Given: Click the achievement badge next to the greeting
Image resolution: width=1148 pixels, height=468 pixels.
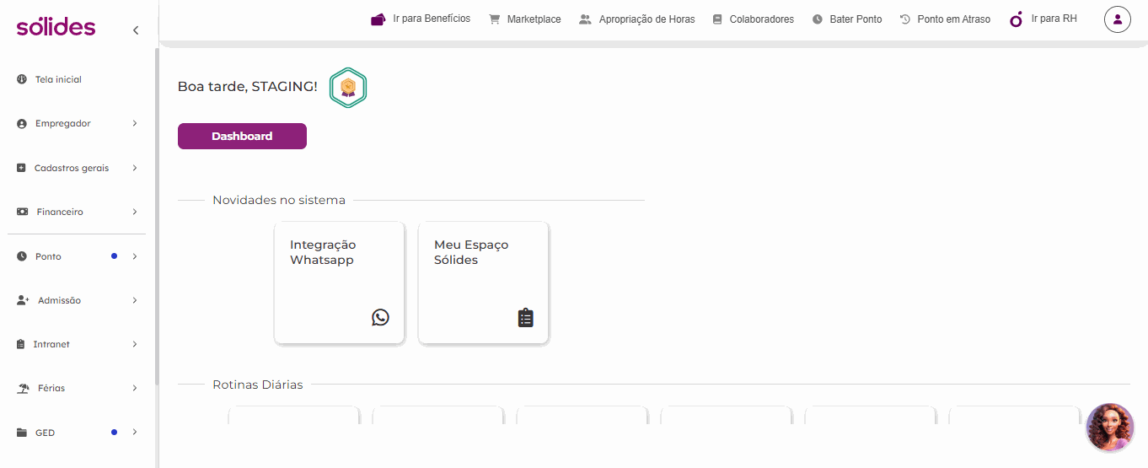Looking at the screenshot, I should (x=348, y=87).
